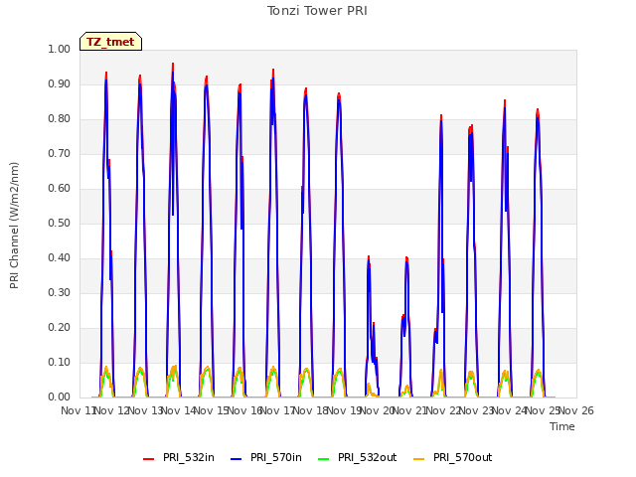The width and height of the screenshot is (636, 477).
Task: Click the 0.70 y-axis tick value
Action: pyautogui.click(x=60, y=153)
